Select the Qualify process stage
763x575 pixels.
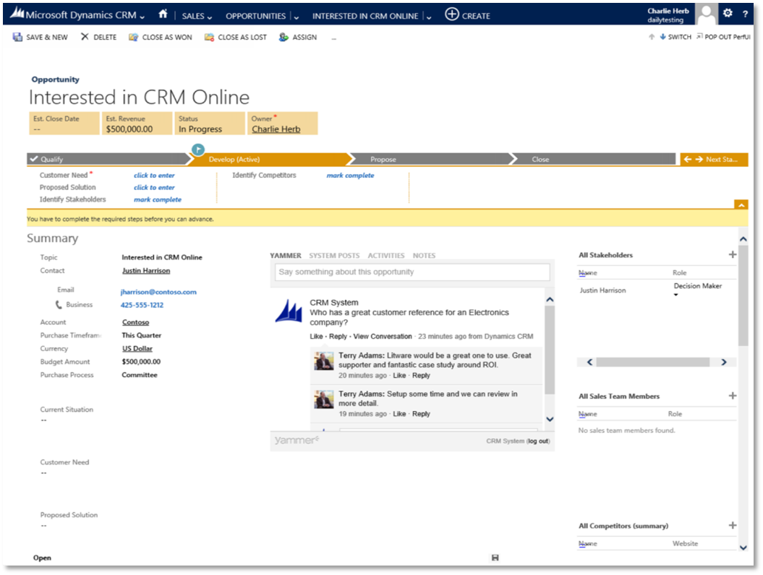(x=108, y=159)
